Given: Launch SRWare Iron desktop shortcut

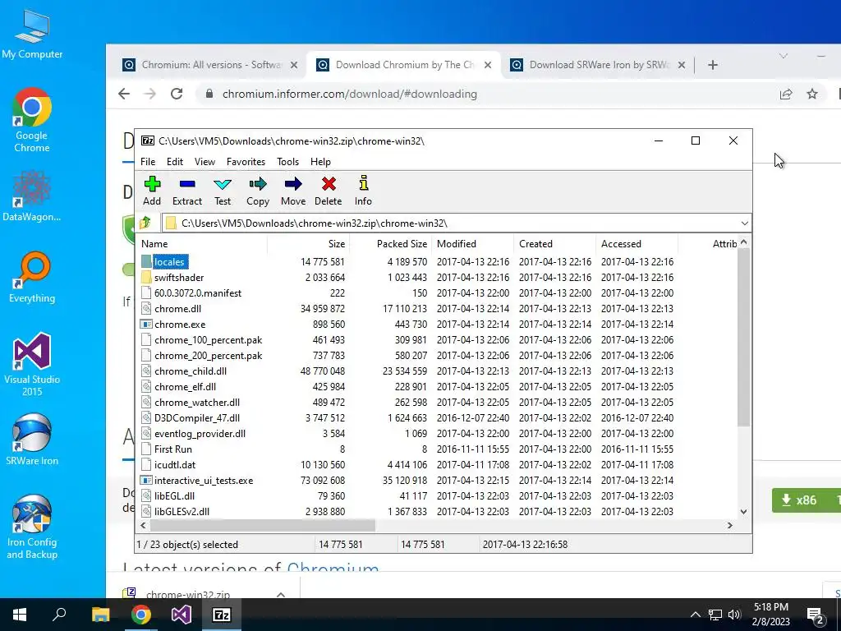Looking at the screenshot, I should point(32,440).
